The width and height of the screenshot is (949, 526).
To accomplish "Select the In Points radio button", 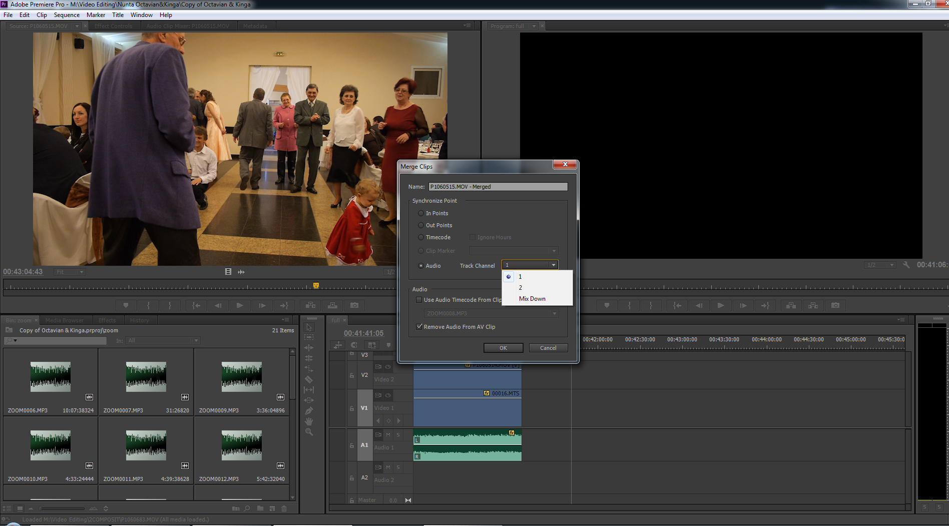I will [421, 213].
